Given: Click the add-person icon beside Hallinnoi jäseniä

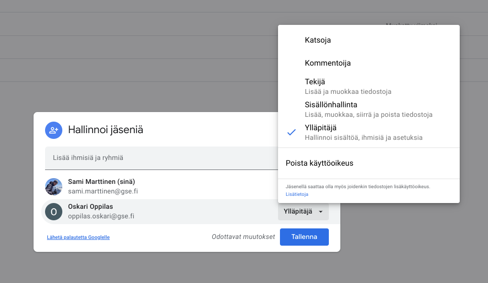Looking at the screenshot, I should [x=53, y=130].
